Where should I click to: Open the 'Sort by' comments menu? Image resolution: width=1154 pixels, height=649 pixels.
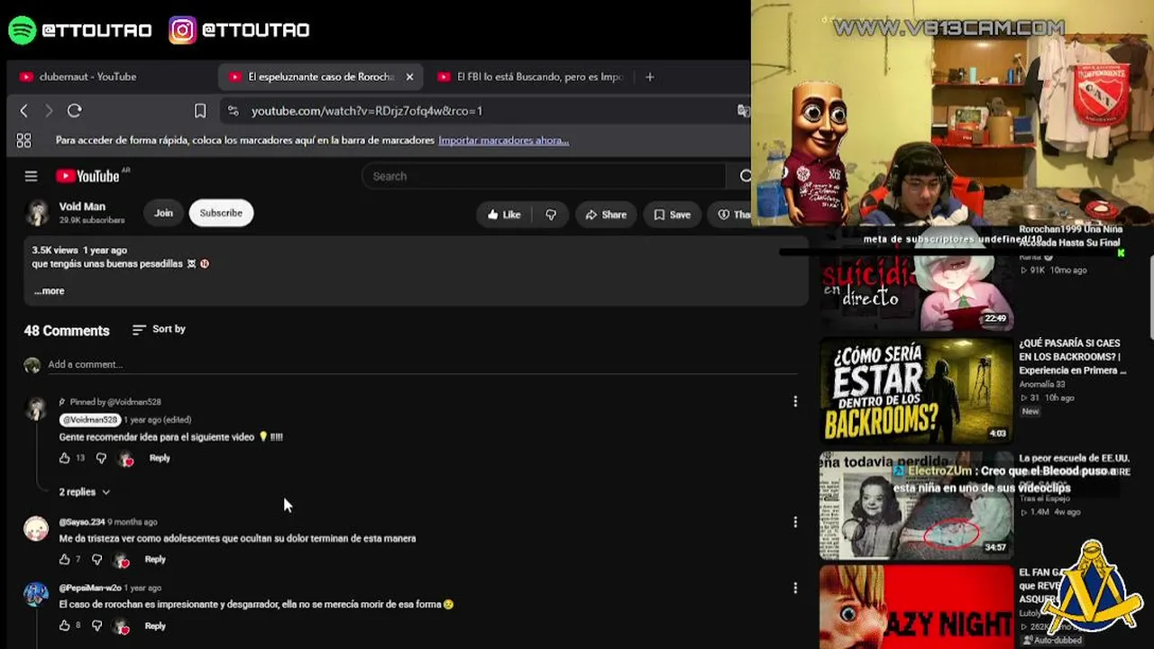coord(159,329)
